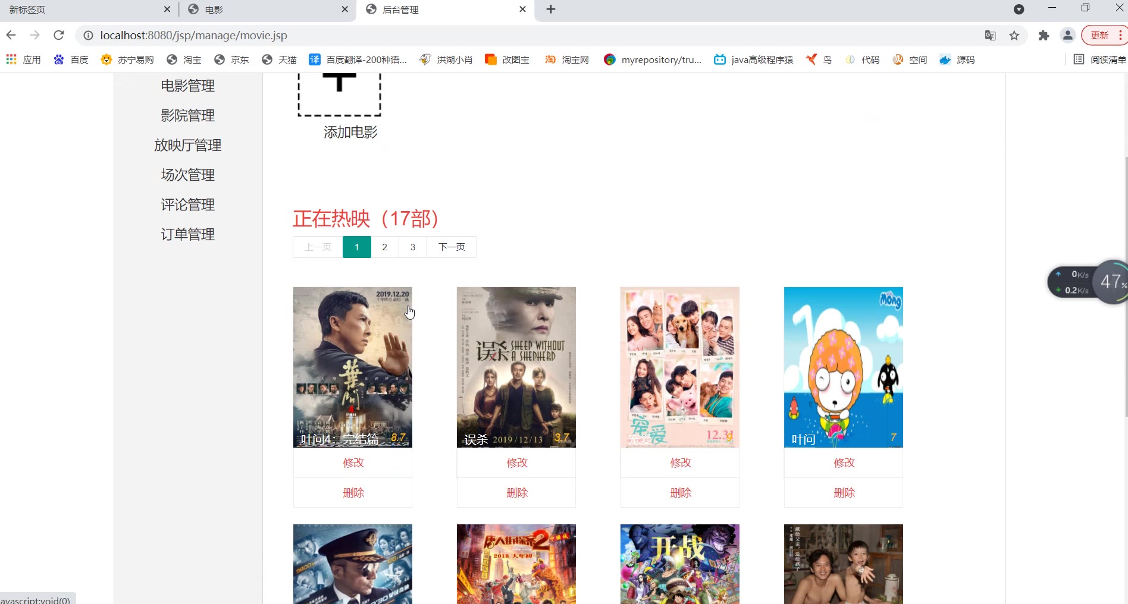This screenshot has width=1128, height=604.
Task: Click 修改 under the blue cartoon 叶问 poster
Action: [844, 463]
